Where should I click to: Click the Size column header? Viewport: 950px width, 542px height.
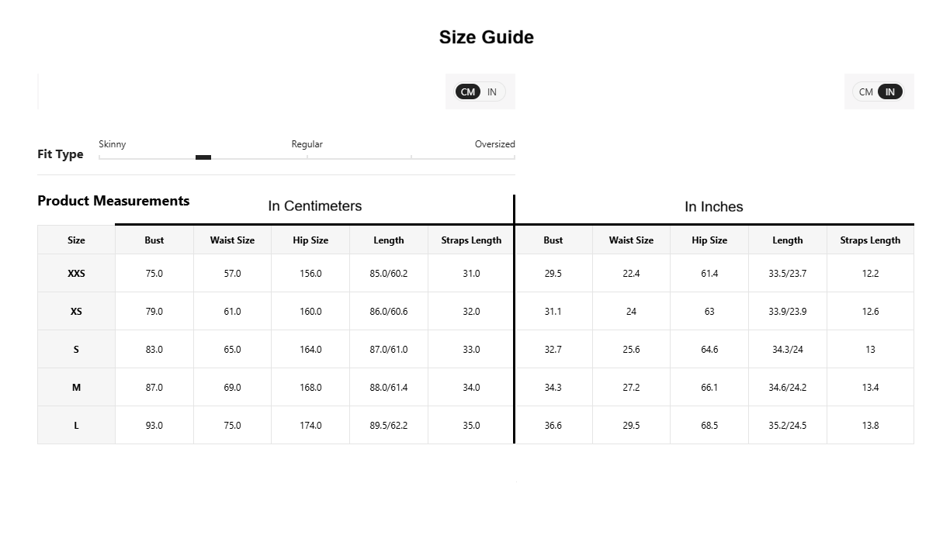click(76, 240)
